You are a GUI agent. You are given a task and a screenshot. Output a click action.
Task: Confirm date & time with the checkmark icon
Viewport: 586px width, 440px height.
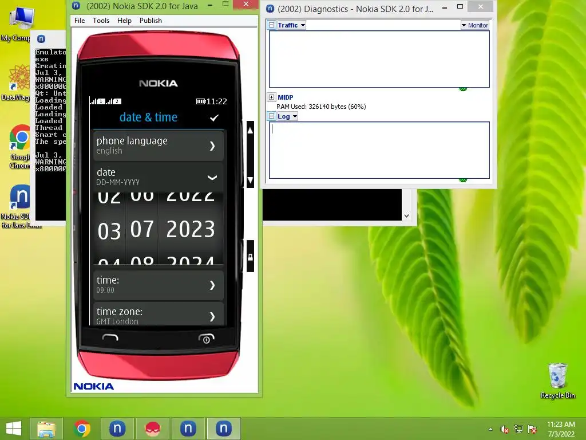click(x=214, y=118)
